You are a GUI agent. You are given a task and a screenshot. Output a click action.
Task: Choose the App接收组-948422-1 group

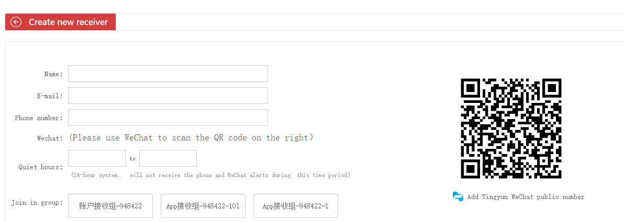tap(296, 206)
